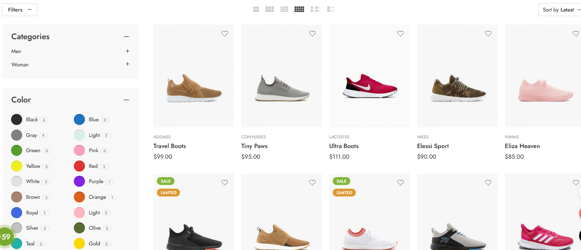Click the Ultra Boots shoe image
Screen dimensions: 581x250
click(369, 86)
